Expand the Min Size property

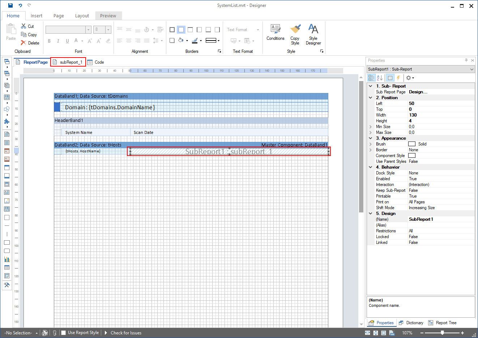(371, 127)
